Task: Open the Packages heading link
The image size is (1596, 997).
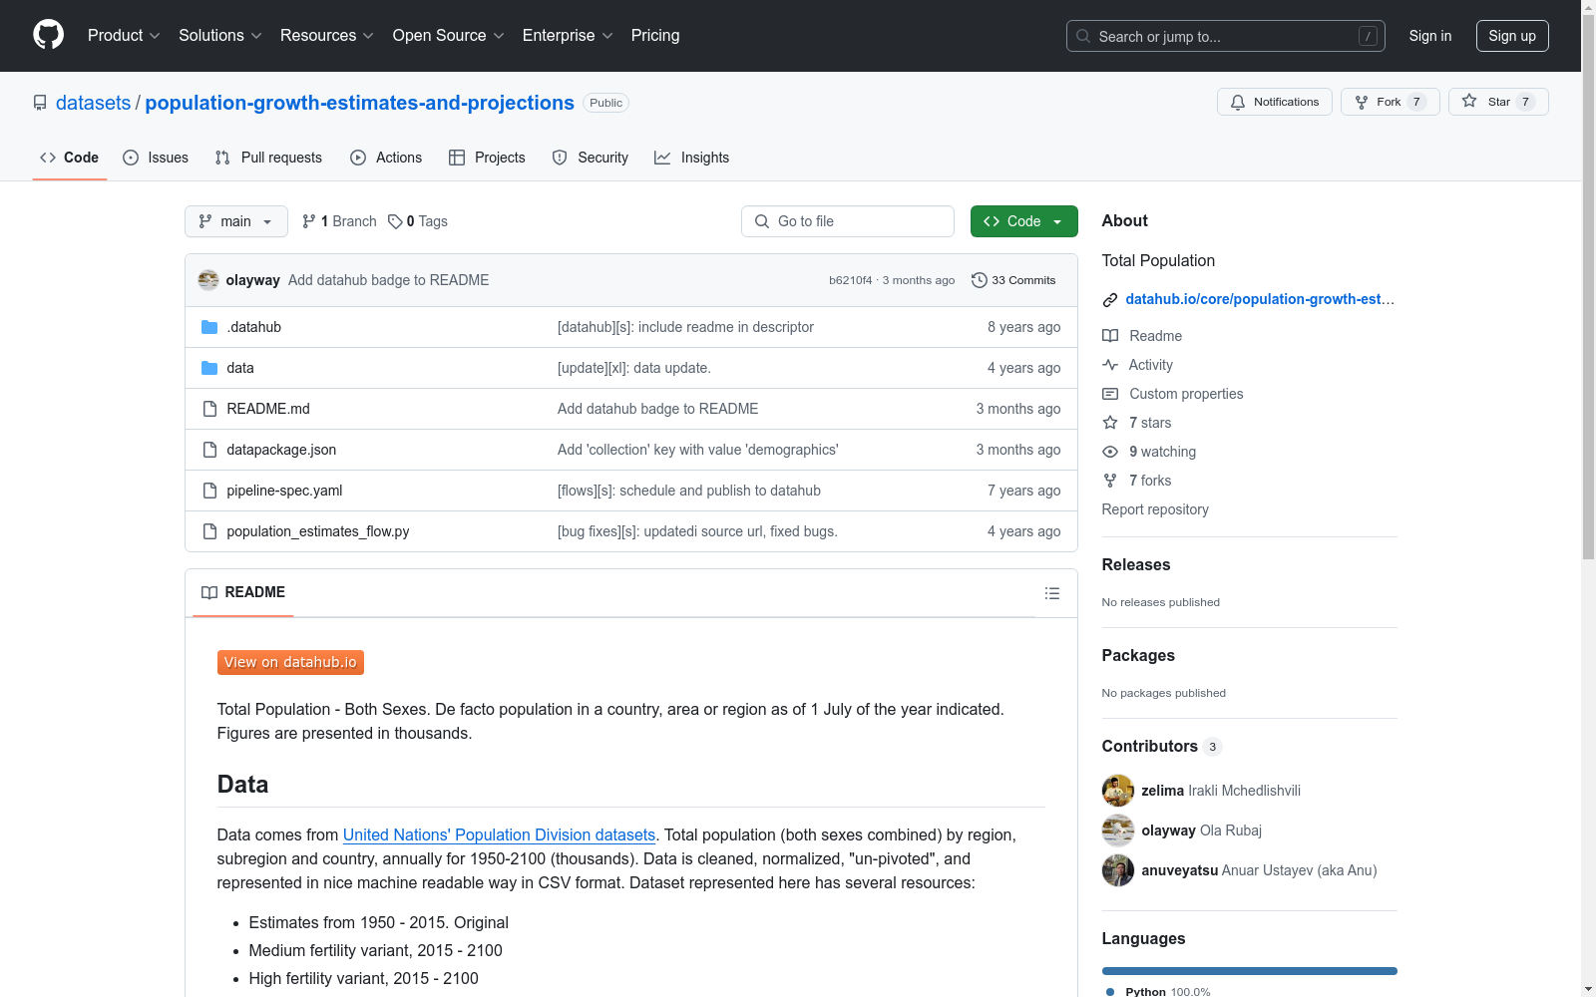Action: [1138, 655]
